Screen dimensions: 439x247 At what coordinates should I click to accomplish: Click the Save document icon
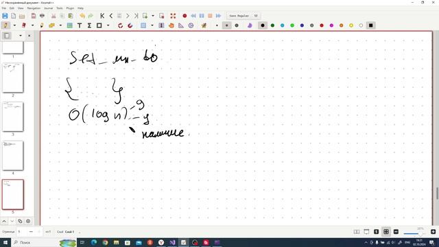coord(5,16)
